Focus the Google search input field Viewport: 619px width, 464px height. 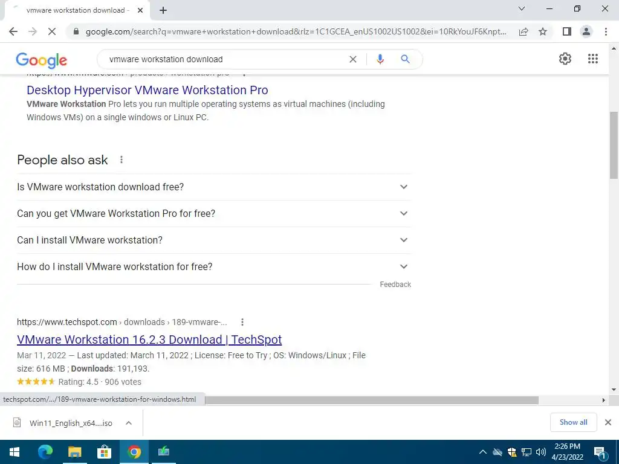(225, 59)
